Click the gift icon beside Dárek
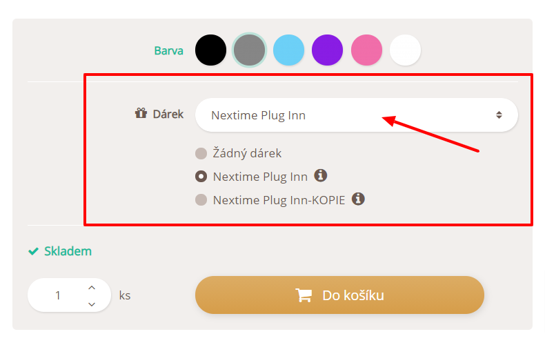 141,113
